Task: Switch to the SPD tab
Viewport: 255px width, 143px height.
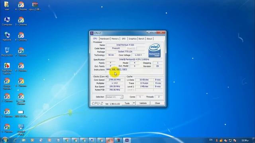Action: 124,39
